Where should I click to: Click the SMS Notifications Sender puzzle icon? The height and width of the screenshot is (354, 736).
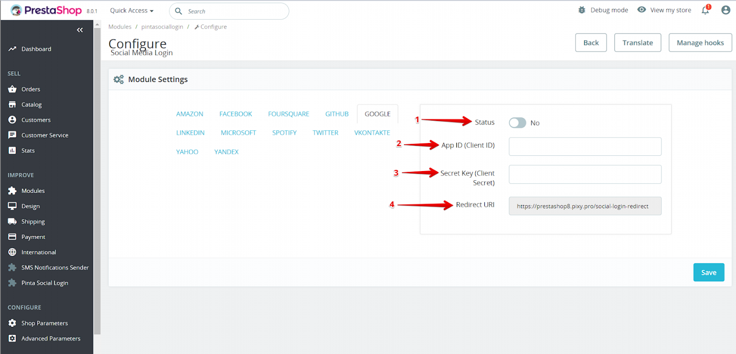click(12, 267)
